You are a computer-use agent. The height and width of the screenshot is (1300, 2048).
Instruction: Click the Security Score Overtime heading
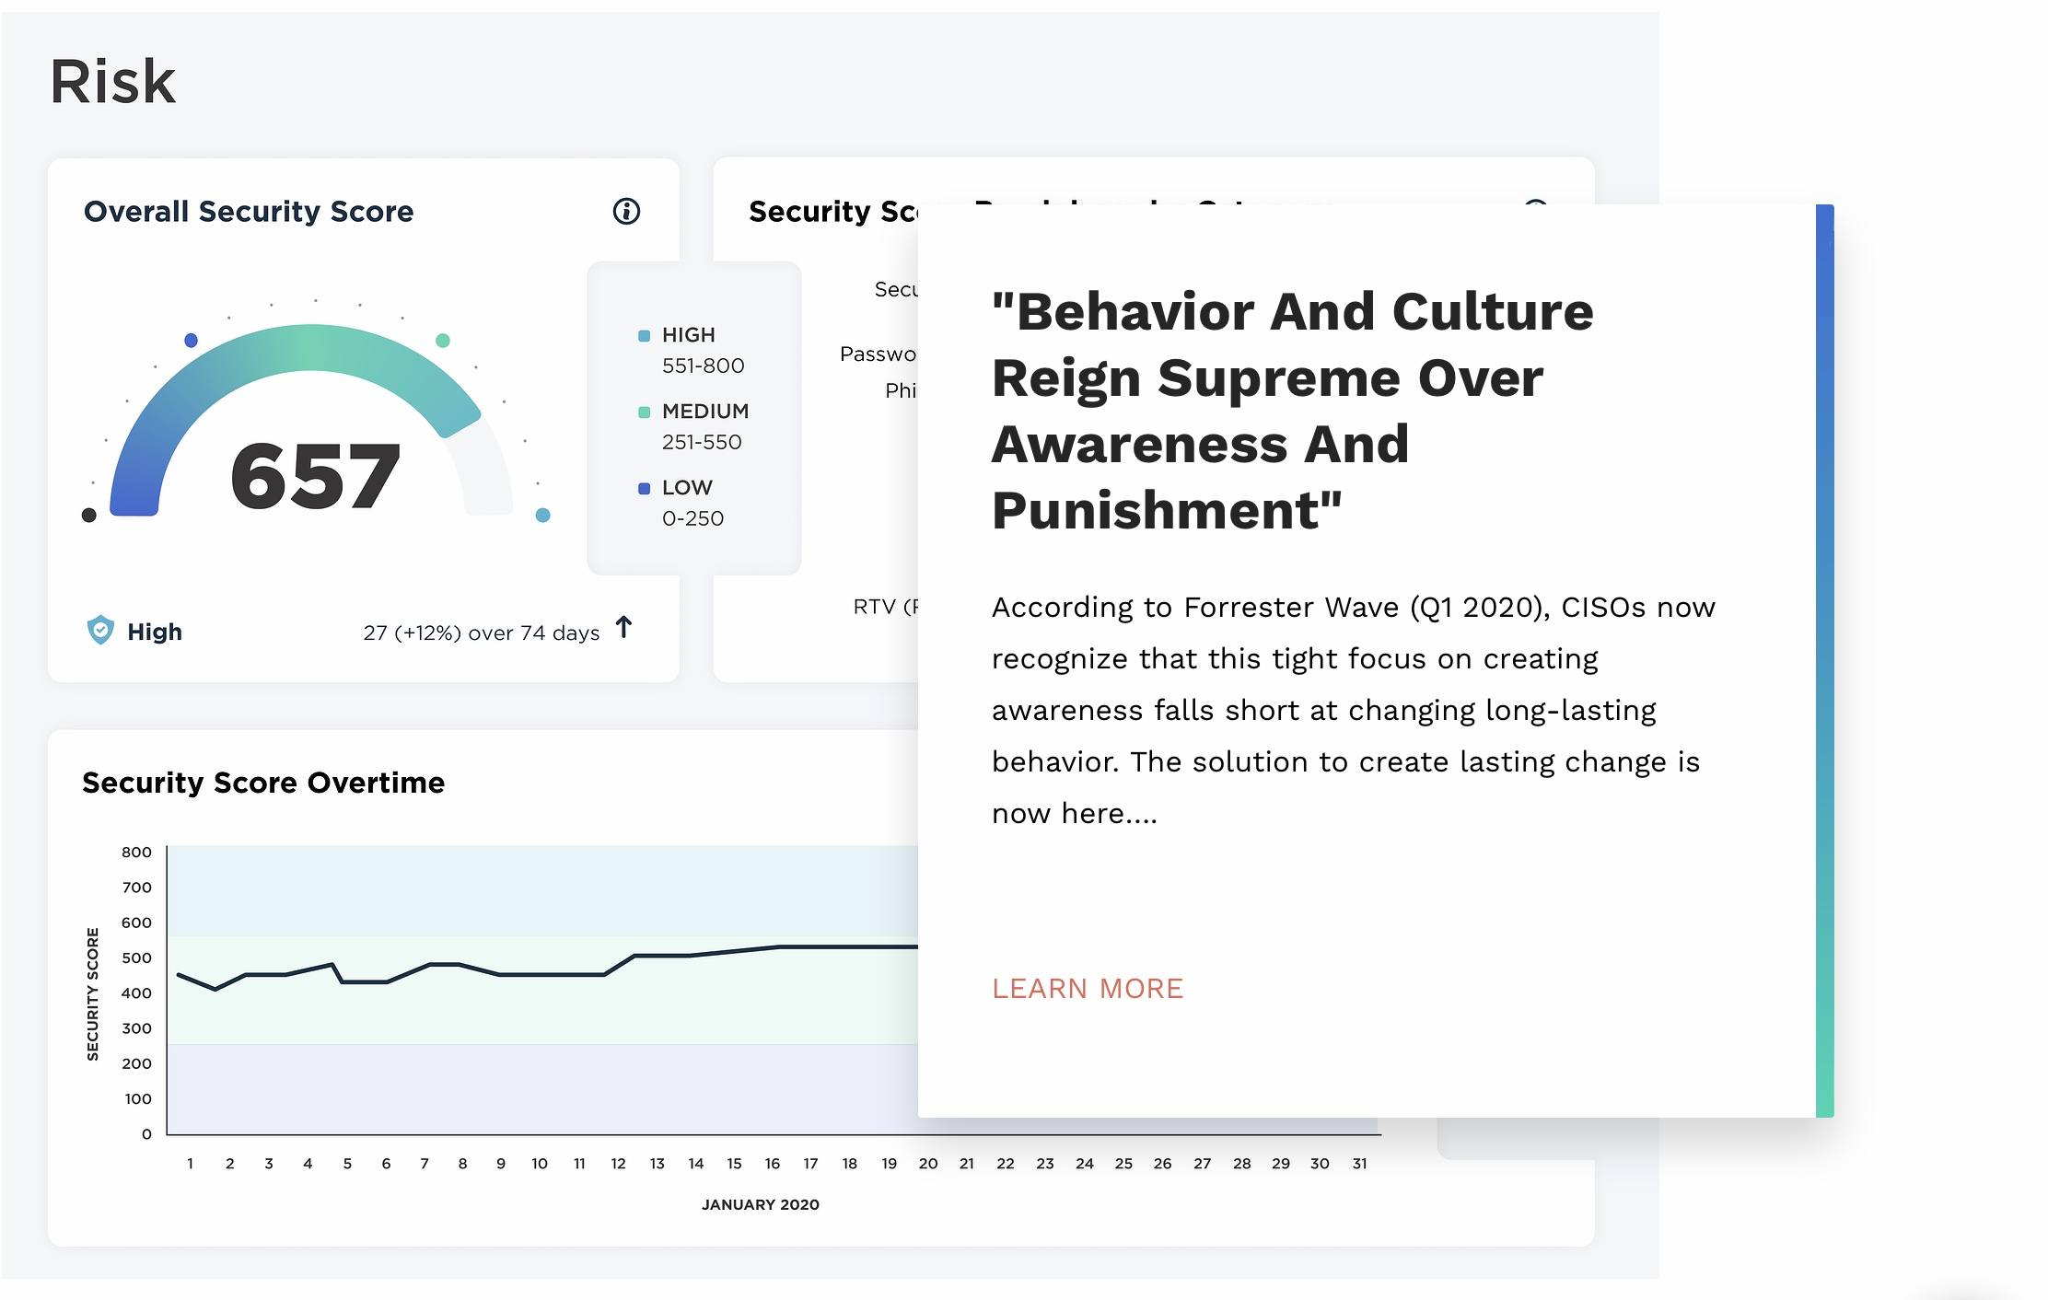[x=263, y=783]
